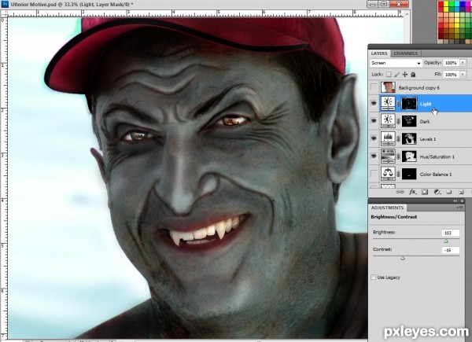Click the chain link on the Levels 1 layer
472x342 pixels.
point(398,138)
